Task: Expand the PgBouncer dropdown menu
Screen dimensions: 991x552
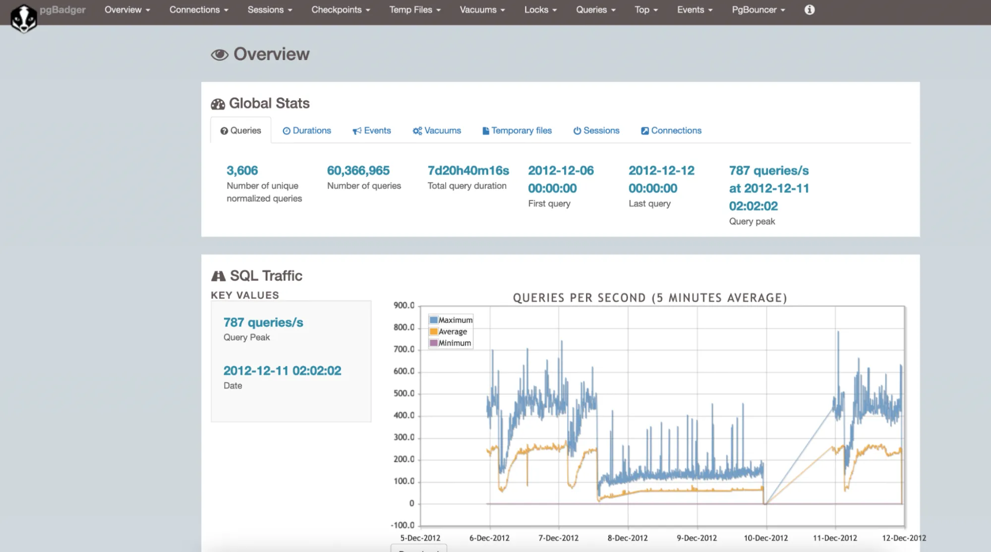Action: pos(758,10)
